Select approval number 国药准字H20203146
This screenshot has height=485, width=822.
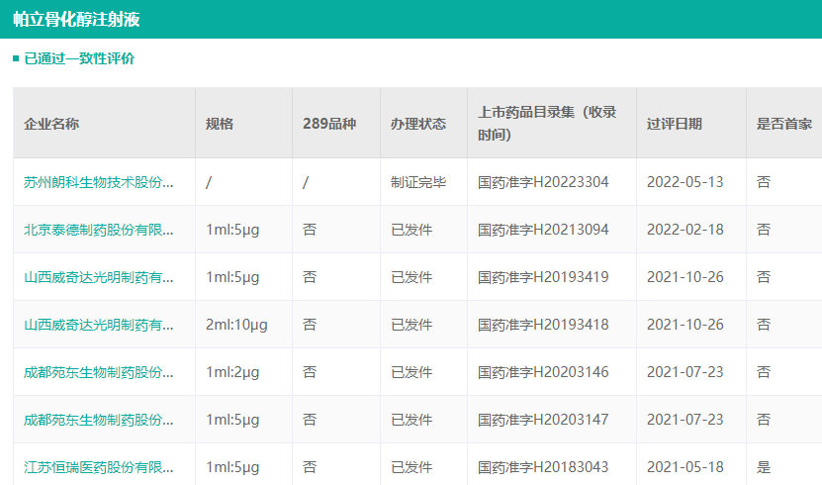[x=543, y=372]
